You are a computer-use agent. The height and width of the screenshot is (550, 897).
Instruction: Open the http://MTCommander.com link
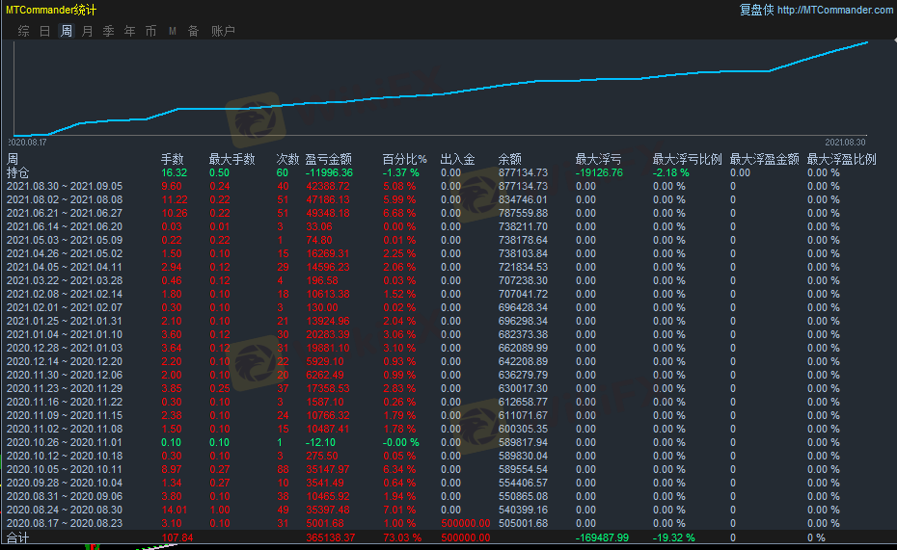pos(834,10)
